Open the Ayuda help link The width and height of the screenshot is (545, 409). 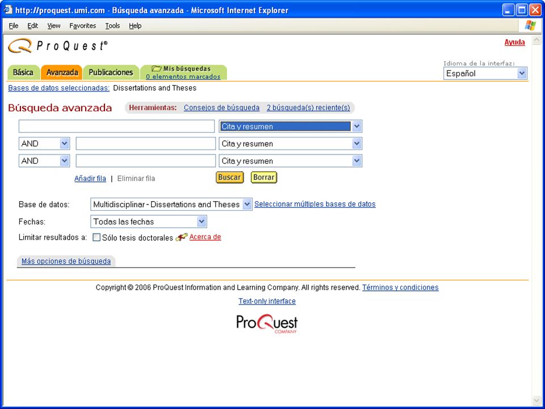(x=515, y=42)
